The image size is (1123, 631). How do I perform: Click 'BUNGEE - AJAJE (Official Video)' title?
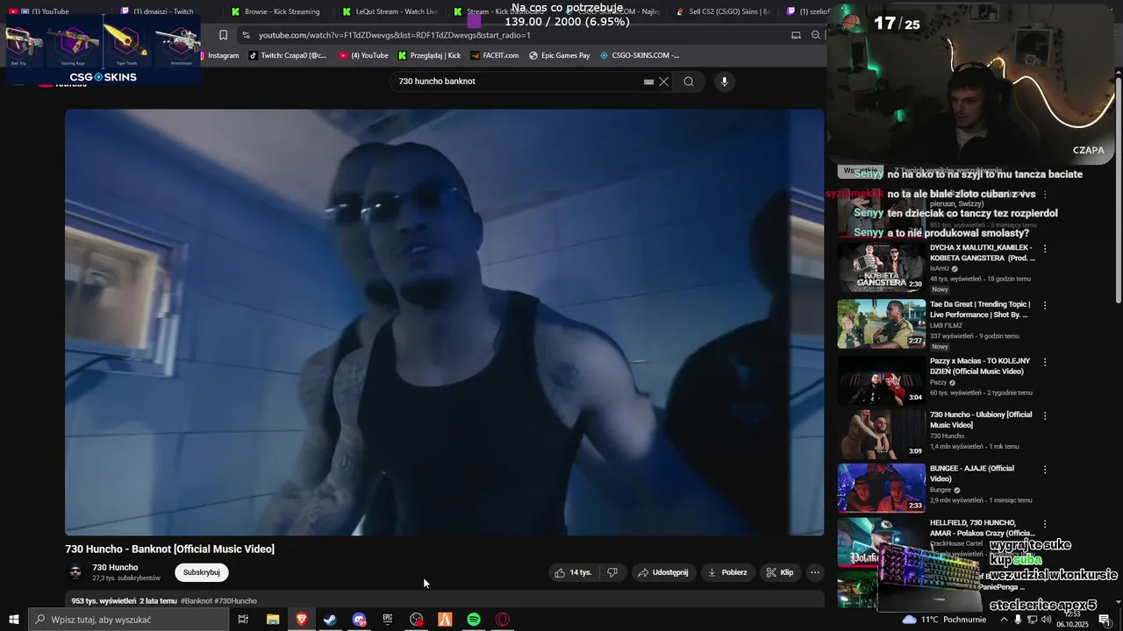[972, 473]
